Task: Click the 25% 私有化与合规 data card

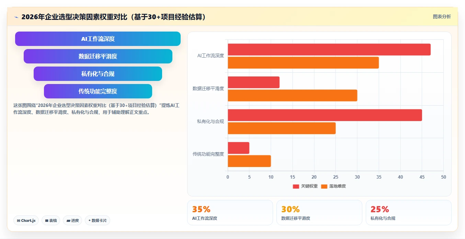Action: click(409, 213)
